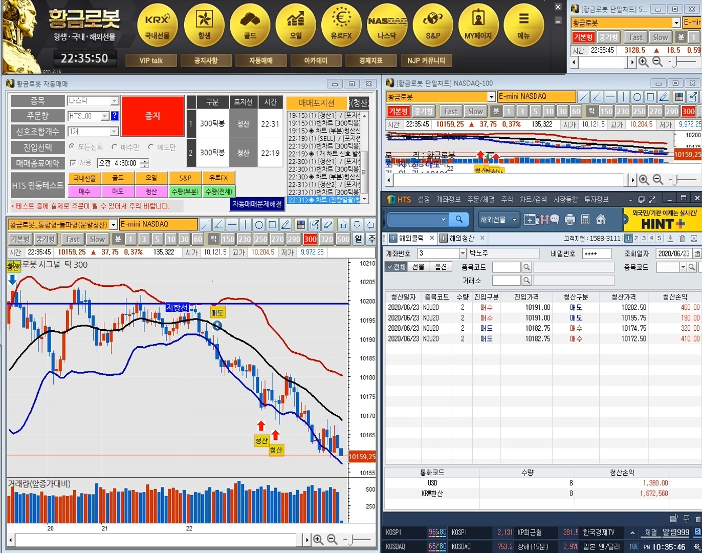702x553 pixels.
Task: Open the color palette icon in the main chart toolbar
Action: click(301, 224)
